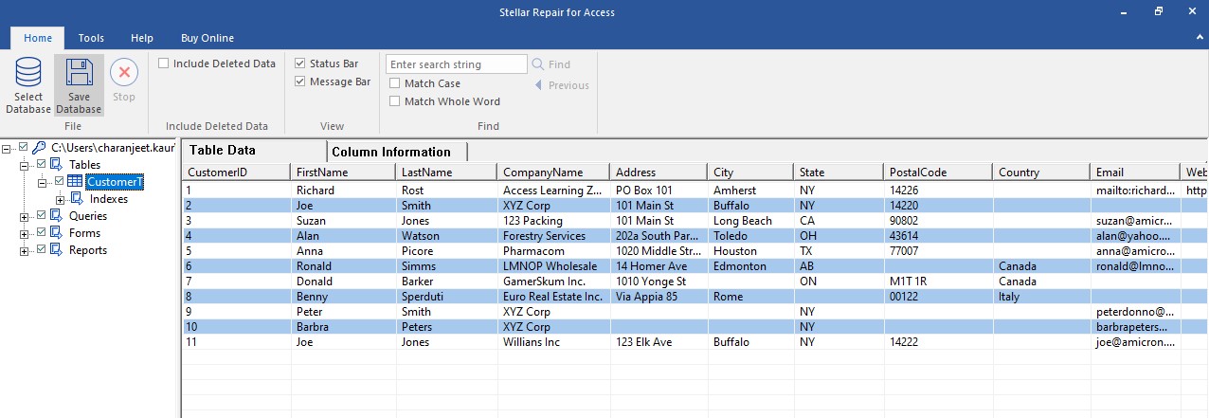This screenshot has width=1209, height=418.
Task: Click the search string input field
Action: [x=457, y=64]
